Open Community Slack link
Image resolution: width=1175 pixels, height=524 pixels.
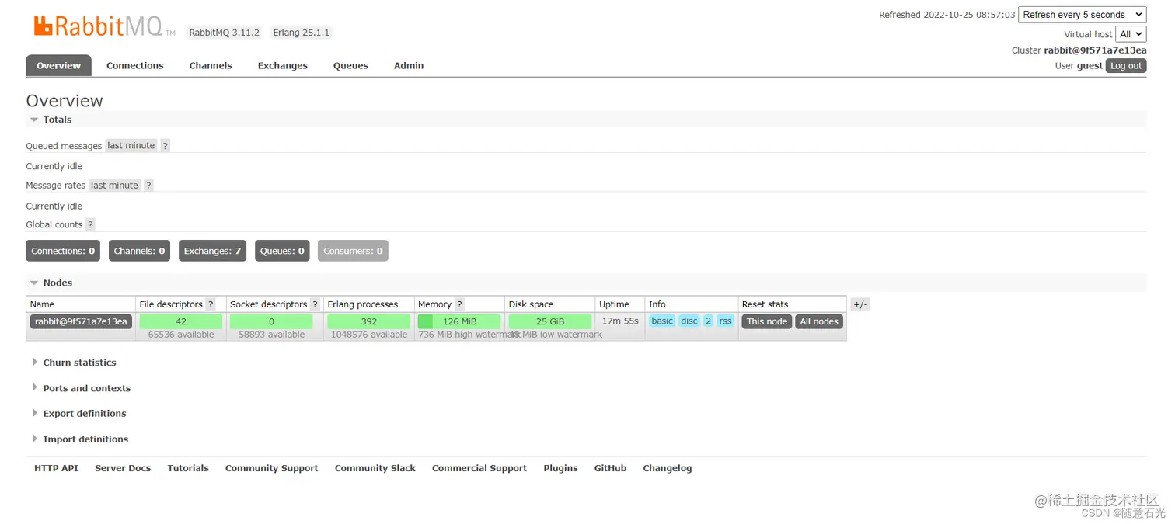tap(375, 468)
